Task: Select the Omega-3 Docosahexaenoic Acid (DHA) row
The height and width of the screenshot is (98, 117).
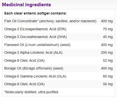Action: pyautogui.click(x=59, y=37)
